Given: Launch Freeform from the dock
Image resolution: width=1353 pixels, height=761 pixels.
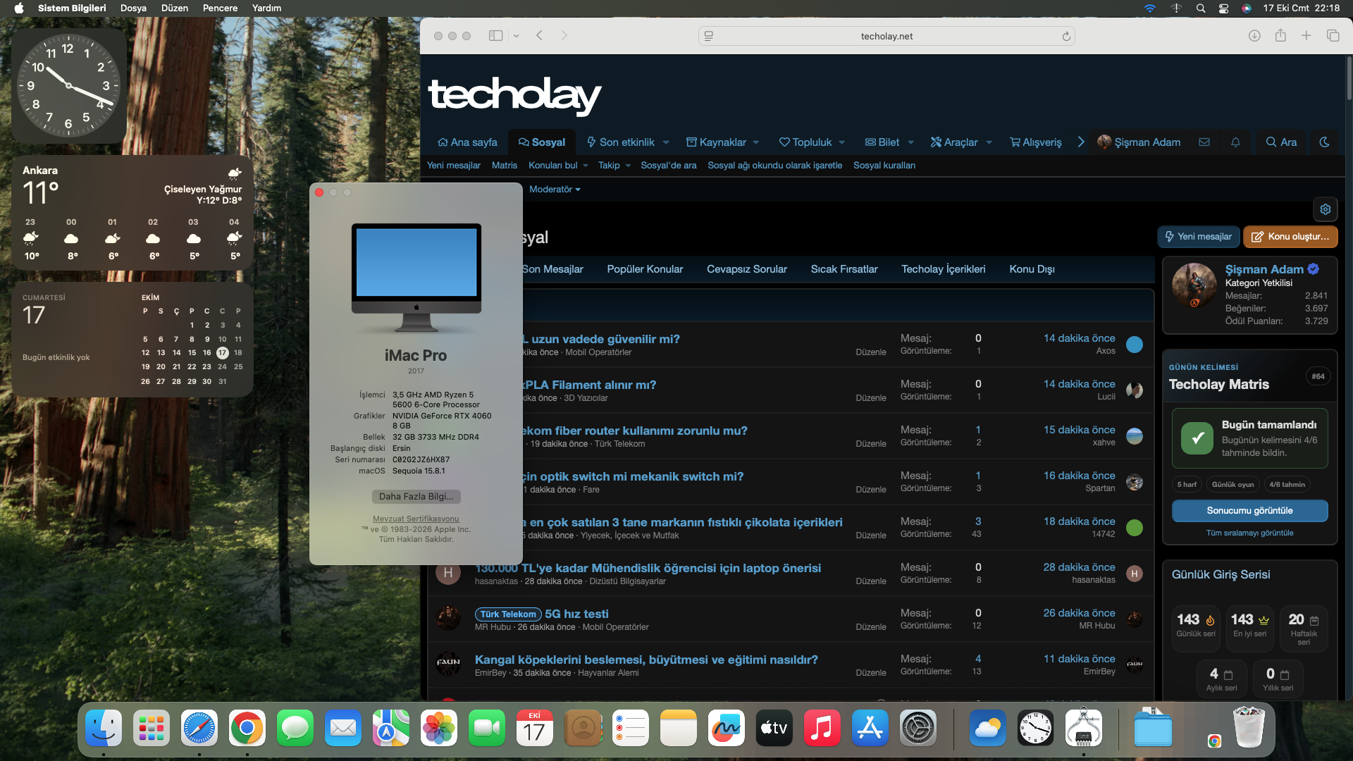Looking at the screenshot, I should point(727,729).
